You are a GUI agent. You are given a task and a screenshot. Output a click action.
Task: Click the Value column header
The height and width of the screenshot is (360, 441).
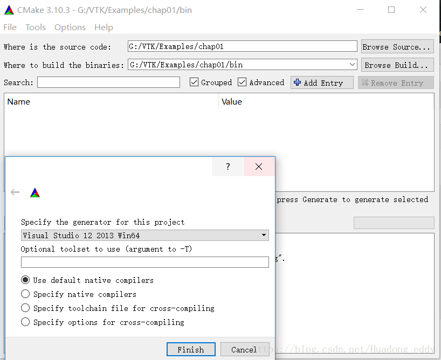[326, 101]
